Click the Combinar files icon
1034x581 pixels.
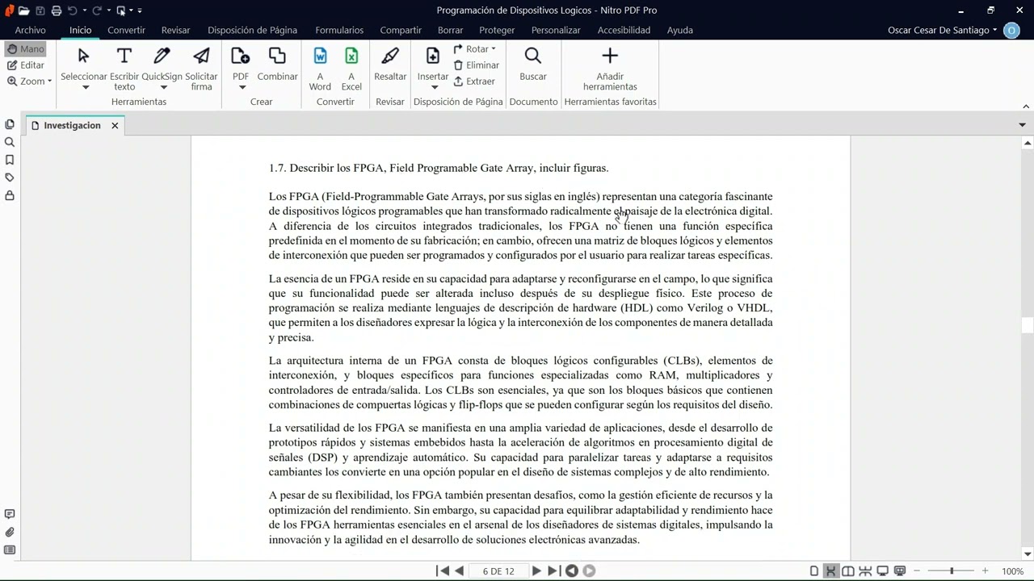coord(277,56)
